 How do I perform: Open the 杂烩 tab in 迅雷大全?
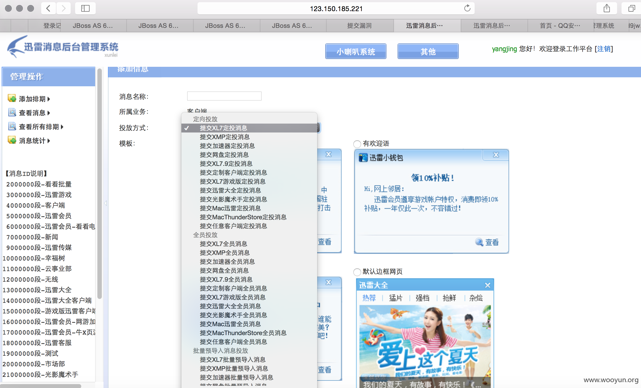click(x=476, y=298)
